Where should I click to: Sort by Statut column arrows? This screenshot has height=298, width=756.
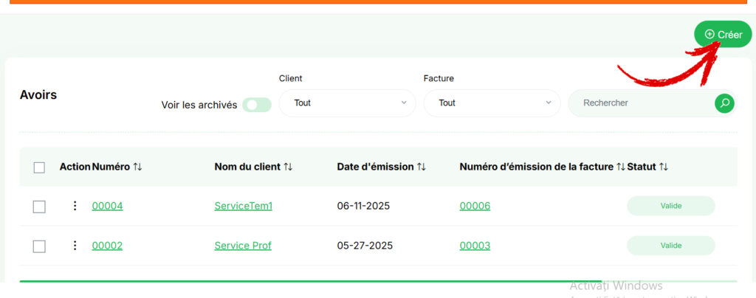click(x=664, y=167)
